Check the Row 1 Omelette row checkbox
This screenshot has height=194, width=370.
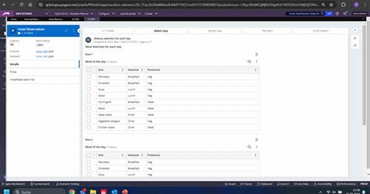(89, 83)
